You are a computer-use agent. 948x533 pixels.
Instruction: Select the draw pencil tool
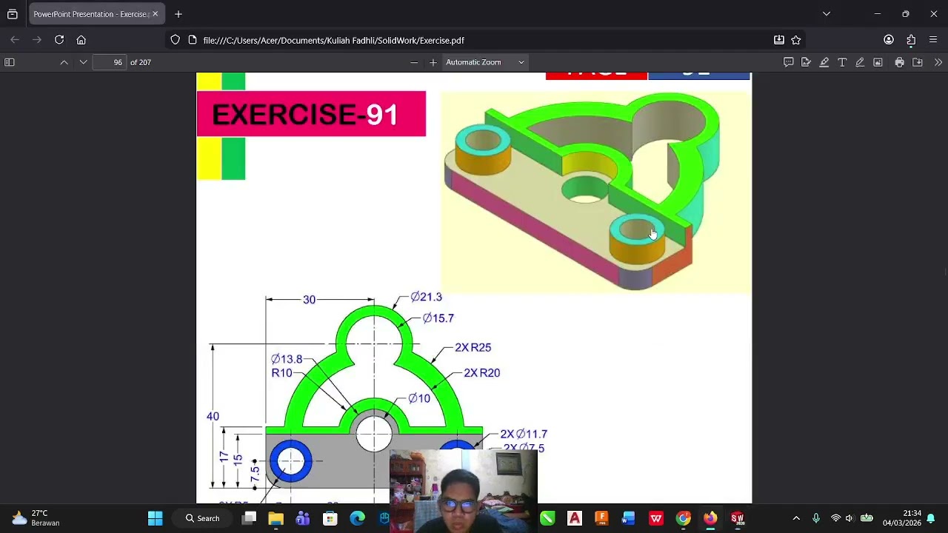[x=860, y=62]
